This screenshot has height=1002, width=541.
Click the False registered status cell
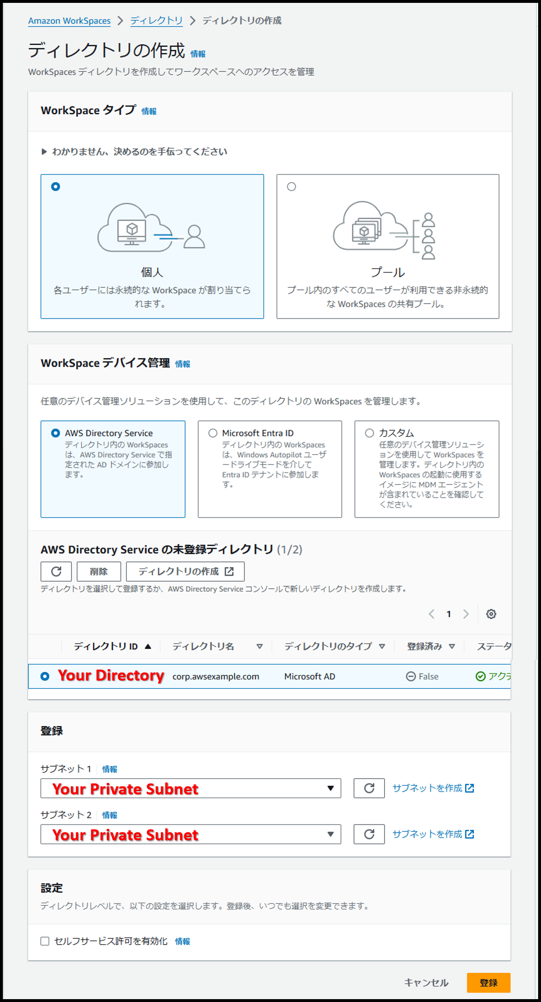422,676
